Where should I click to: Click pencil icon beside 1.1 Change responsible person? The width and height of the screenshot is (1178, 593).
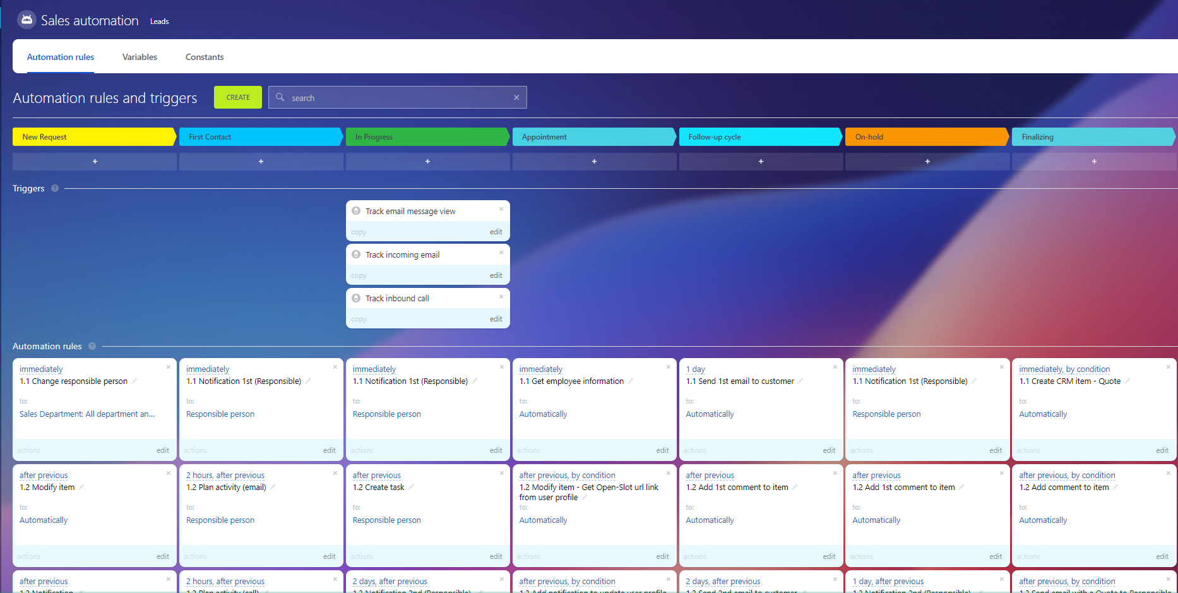pyautogui.click(x=134, y=381)
